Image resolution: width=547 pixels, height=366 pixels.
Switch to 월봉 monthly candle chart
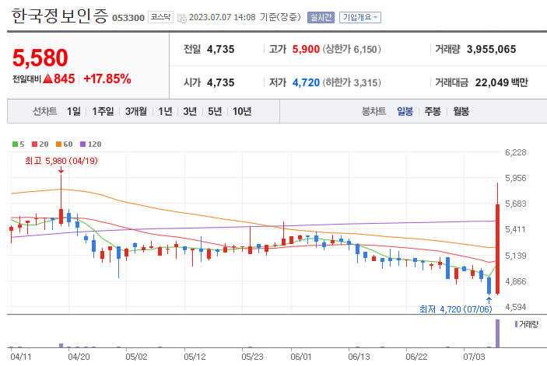coord(461,111)
